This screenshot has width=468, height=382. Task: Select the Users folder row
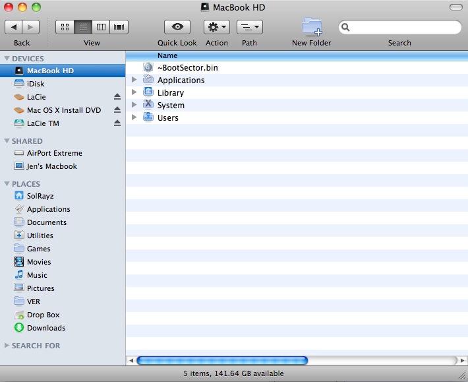tap(297, 117)
